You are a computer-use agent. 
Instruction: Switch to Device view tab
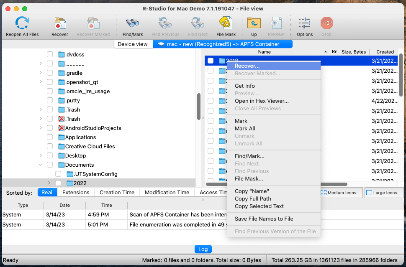[x=133, y=44]
